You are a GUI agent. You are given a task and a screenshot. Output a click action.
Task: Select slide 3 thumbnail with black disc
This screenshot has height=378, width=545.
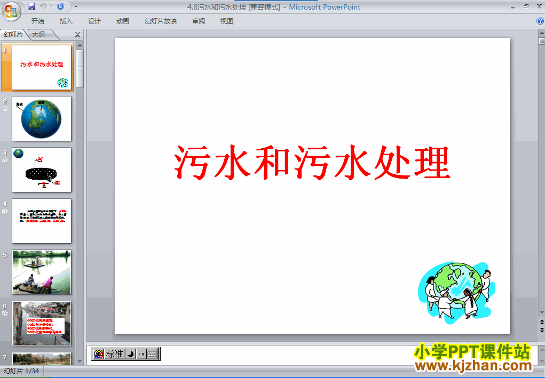[x=42, y=170]
